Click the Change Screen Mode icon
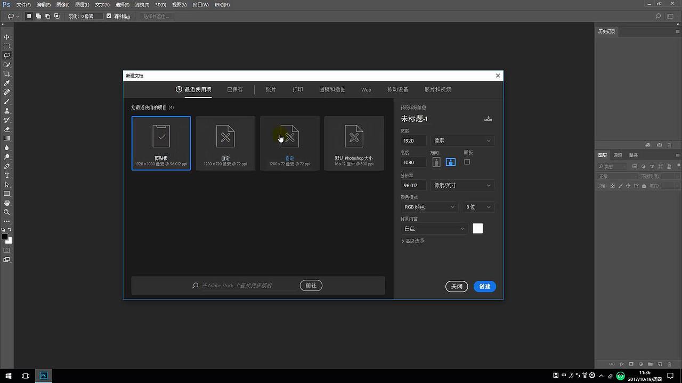 coord(7,260)
